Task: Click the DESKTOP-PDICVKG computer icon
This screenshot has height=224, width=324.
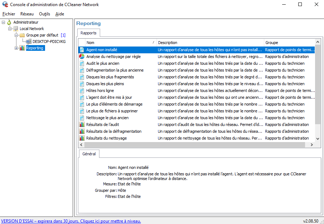Action: (x=29, y=42)
